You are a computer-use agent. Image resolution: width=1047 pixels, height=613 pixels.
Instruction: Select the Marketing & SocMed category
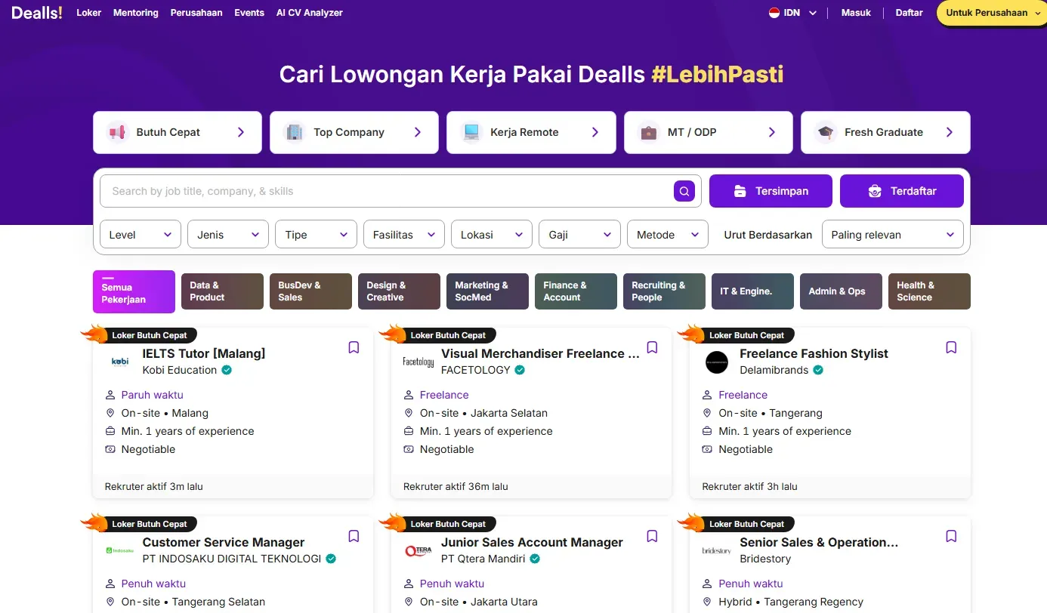coord(487,291)
